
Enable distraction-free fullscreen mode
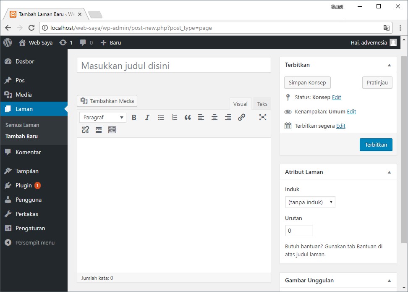[x=262, y=118]
